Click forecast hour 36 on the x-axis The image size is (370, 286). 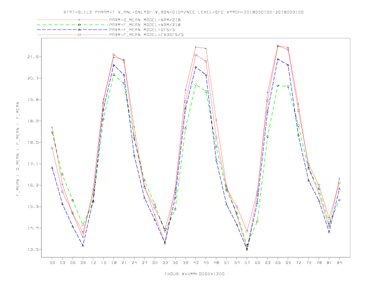175,263
